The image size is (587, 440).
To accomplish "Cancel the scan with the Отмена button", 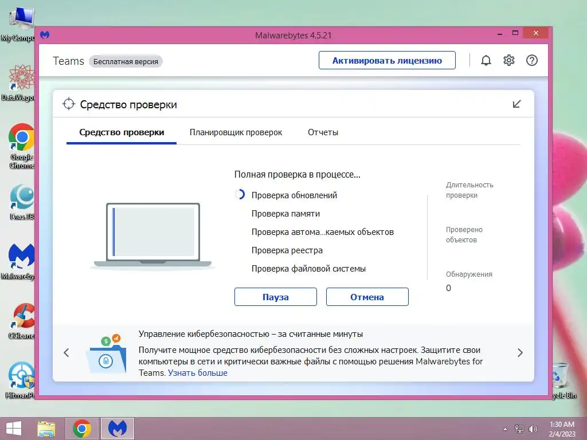I will [367, 297].
